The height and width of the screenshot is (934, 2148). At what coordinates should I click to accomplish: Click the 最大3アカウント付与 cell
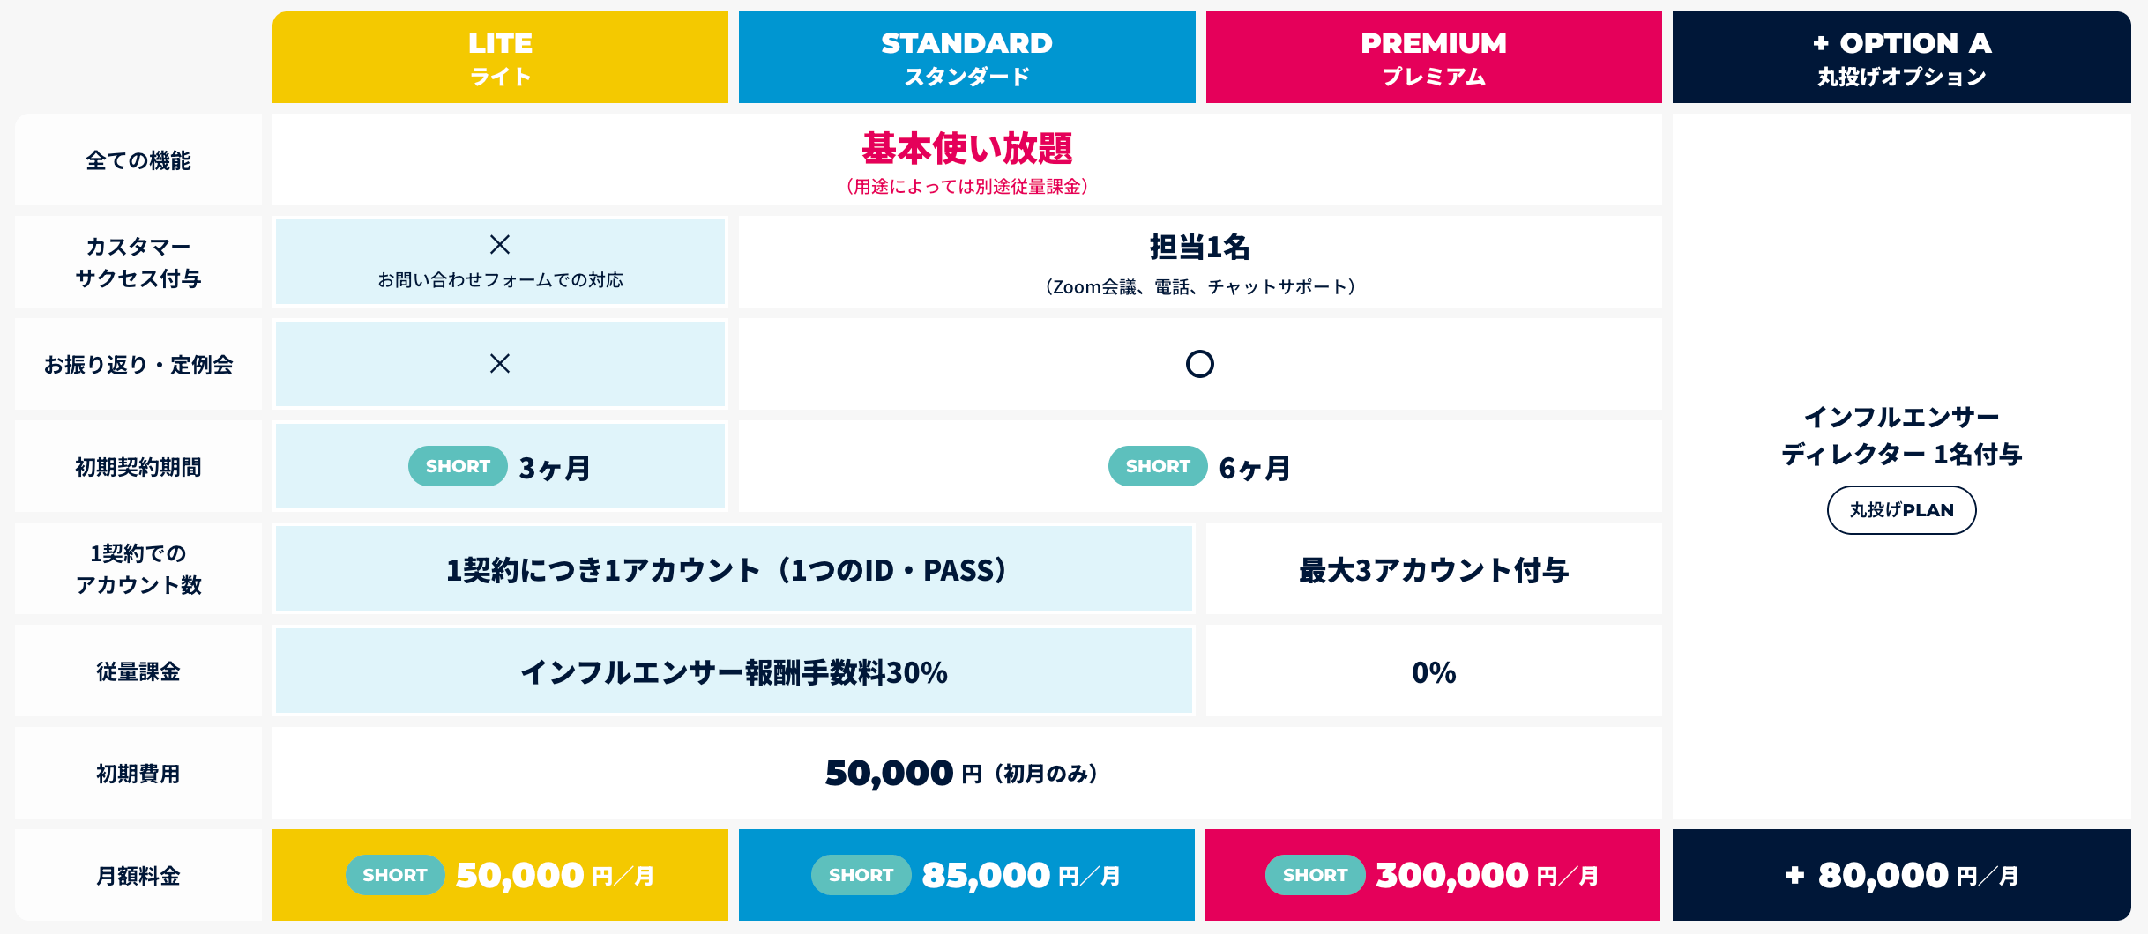tap(1433, 570)
